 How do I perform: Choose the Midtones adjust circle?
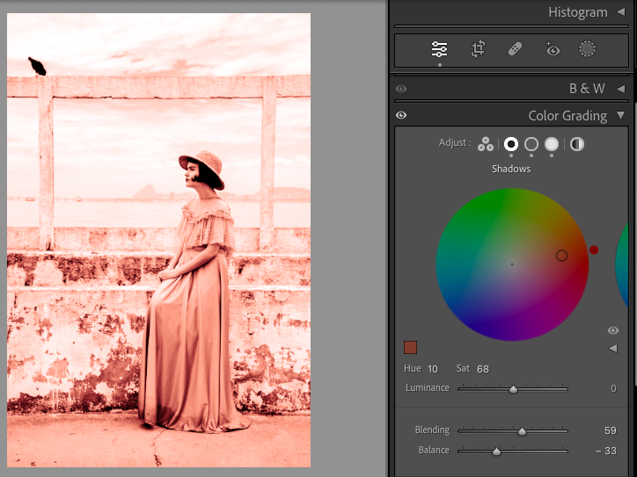click(531, 143)
